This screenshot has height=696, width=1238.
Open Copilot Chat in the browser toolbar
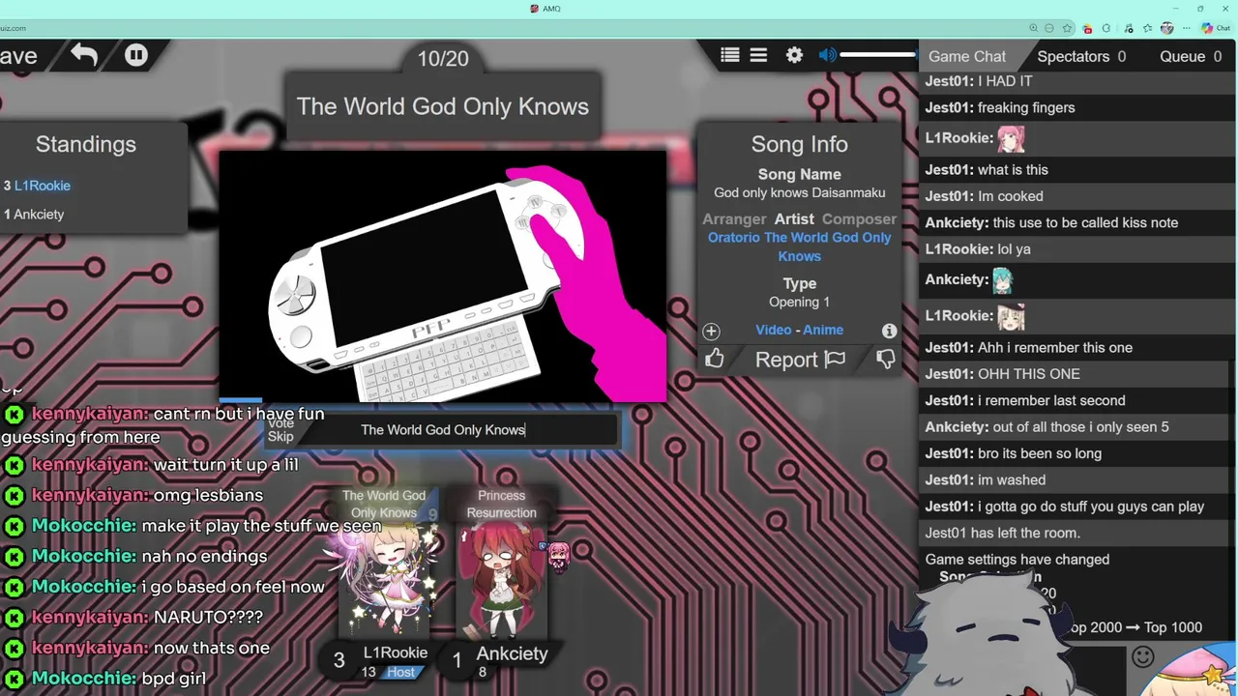(1215, 28)
